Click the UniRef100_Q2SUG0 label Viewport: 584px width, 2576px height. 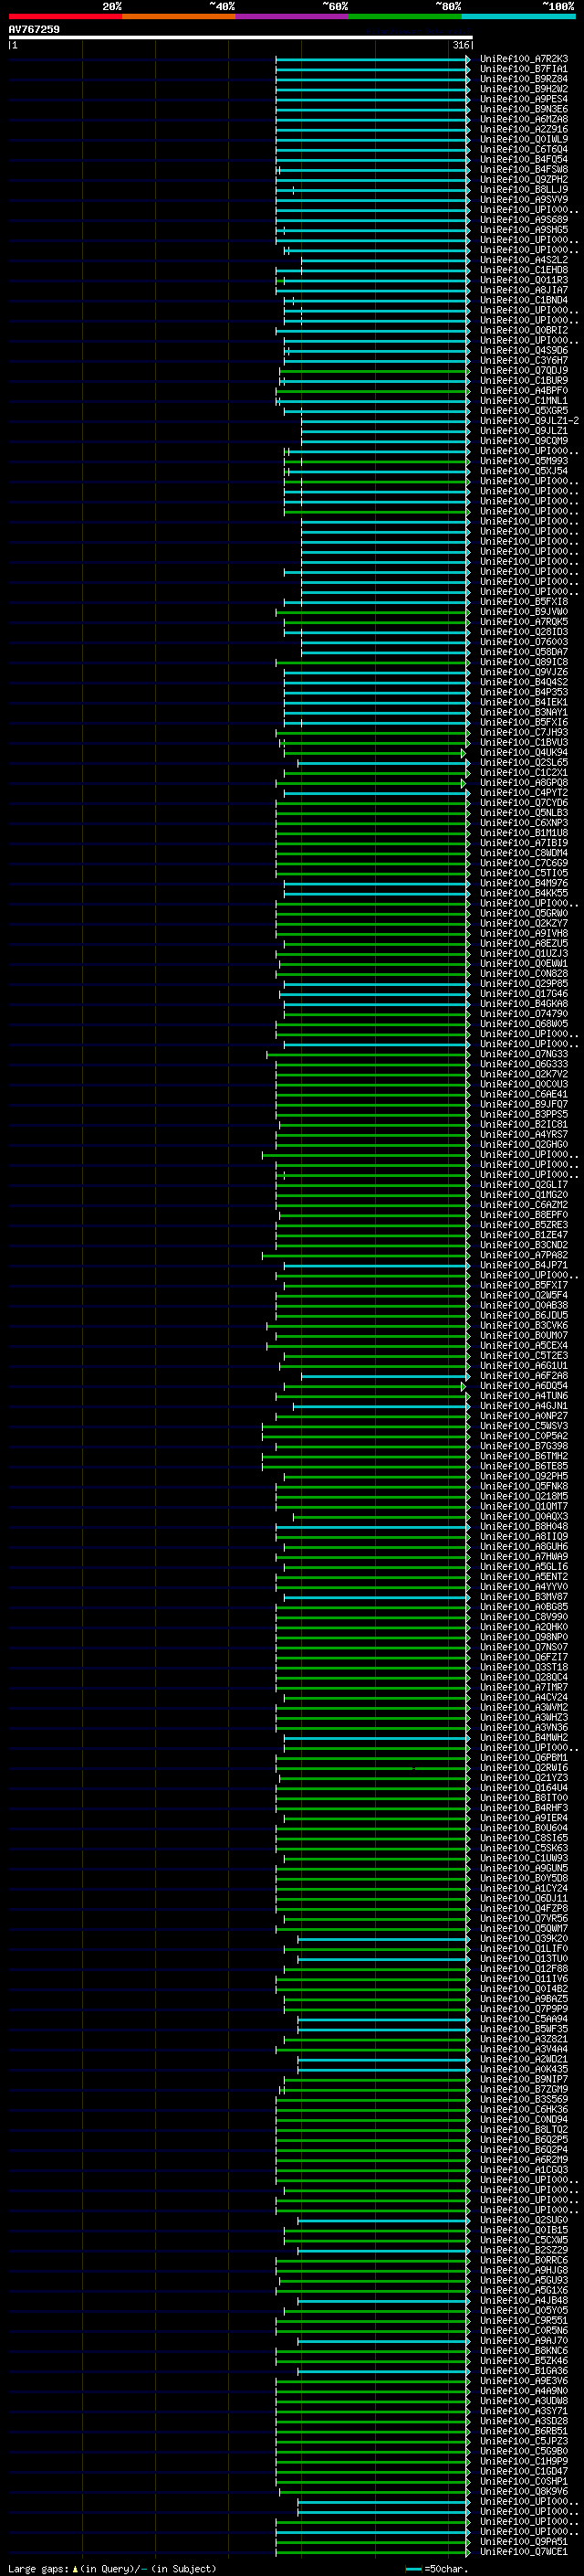(523, 2220)
